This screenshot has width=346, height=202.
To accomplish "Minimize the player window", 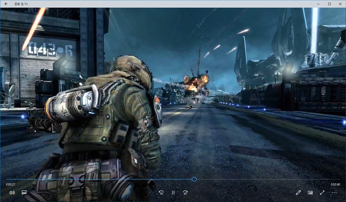I will click(x=318, y=4).
